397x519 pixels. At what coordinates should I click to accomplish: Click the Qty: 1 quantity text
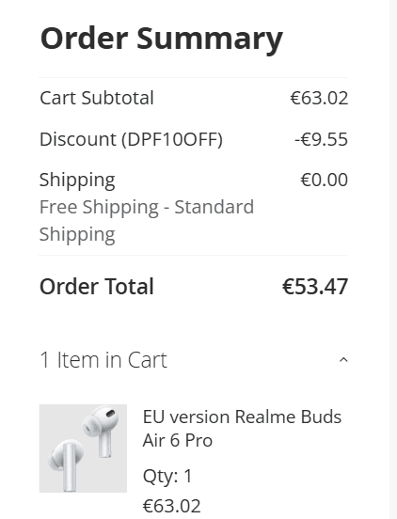(x=167, y=477)
